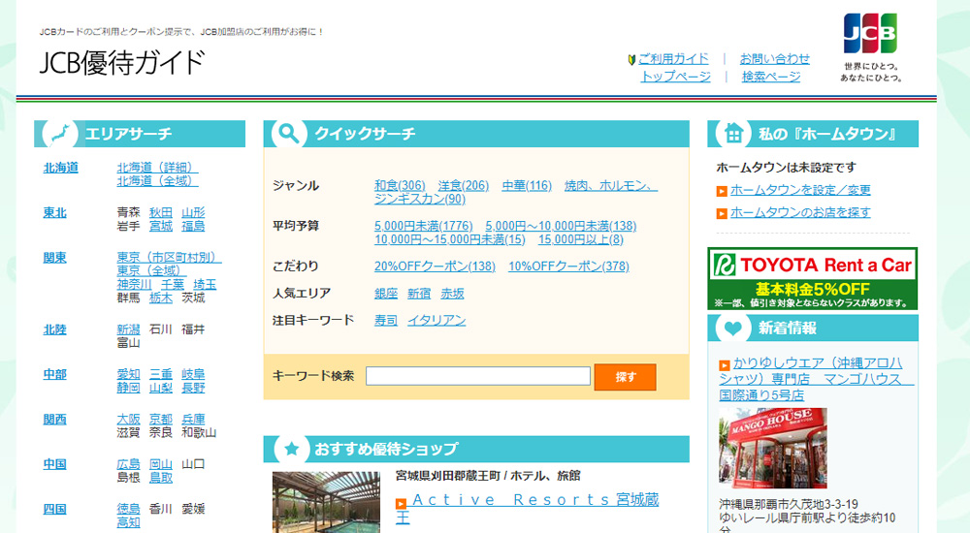This screenshot has height=533, width=970.
Task: Filter by budget 5,000円未満(1776)
Action: 423,226
